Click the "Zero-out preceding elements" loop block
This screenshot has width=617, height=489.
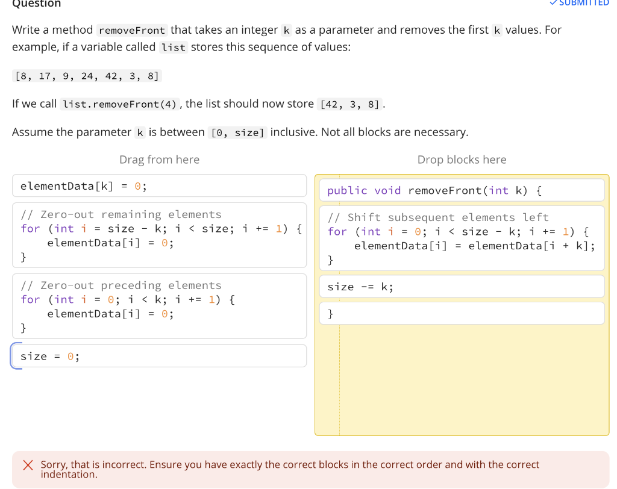pyautogui.click(x=159, y=306)
